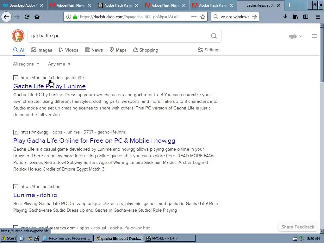Switch to the third Adobe Flash Player tab
The image size is (324, 243).
166,5
